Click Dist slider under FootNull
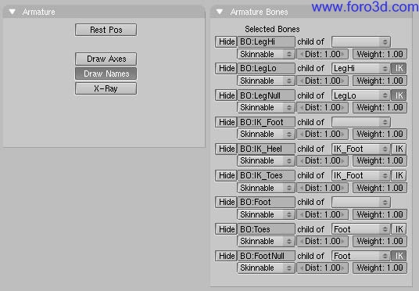Image resolution: width=419 pixels, height=291 pixels. [x=323, y=268]
